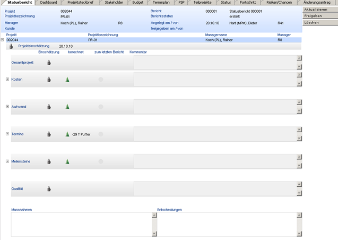Click into the Entscheidungen text area
Viewport: 338px width, 242px height.
(x=227, y=224)
